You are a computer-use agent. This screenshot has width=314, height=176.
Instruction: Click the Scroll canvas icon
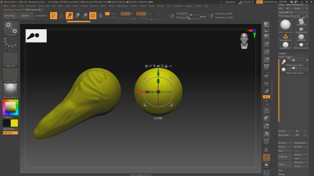coord(266,36)
